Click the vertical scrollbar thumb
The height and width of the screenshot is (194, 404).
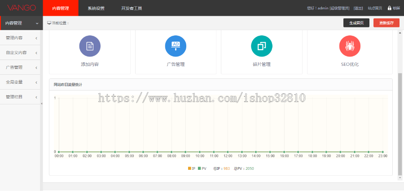pos(400,124)
